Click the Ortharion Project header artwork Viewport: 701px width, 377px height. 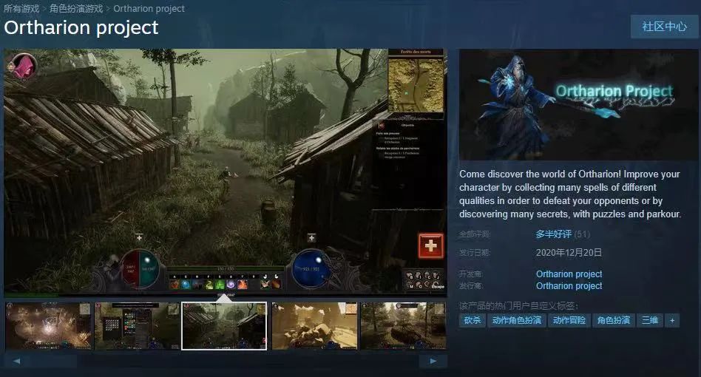(x=579, y=95)
